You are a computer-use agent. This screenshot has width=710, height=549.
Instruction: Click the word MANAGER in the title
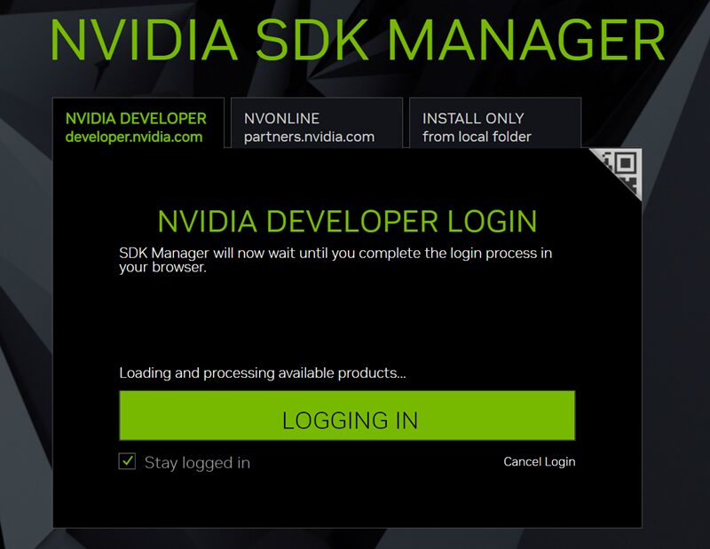point(527,41)
